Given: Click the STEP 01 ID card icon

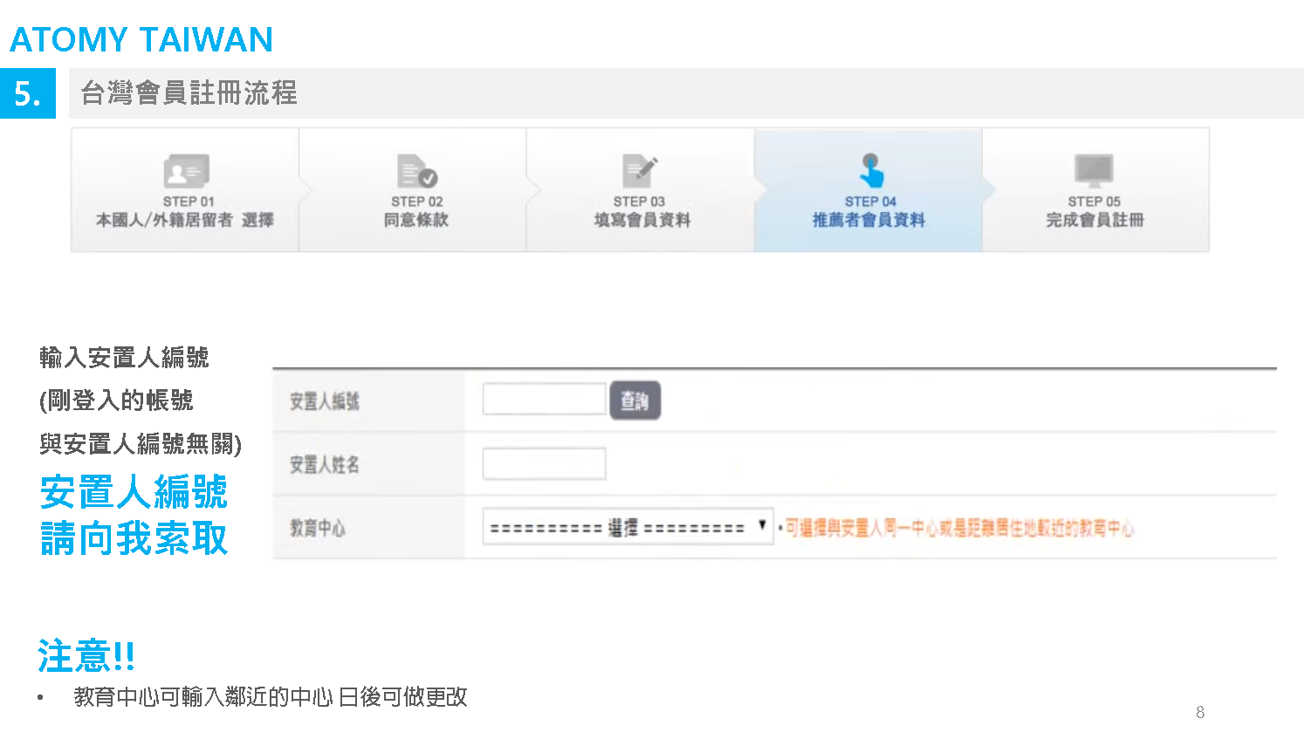Looking at the screenshot, I should [x=187, y=171].
